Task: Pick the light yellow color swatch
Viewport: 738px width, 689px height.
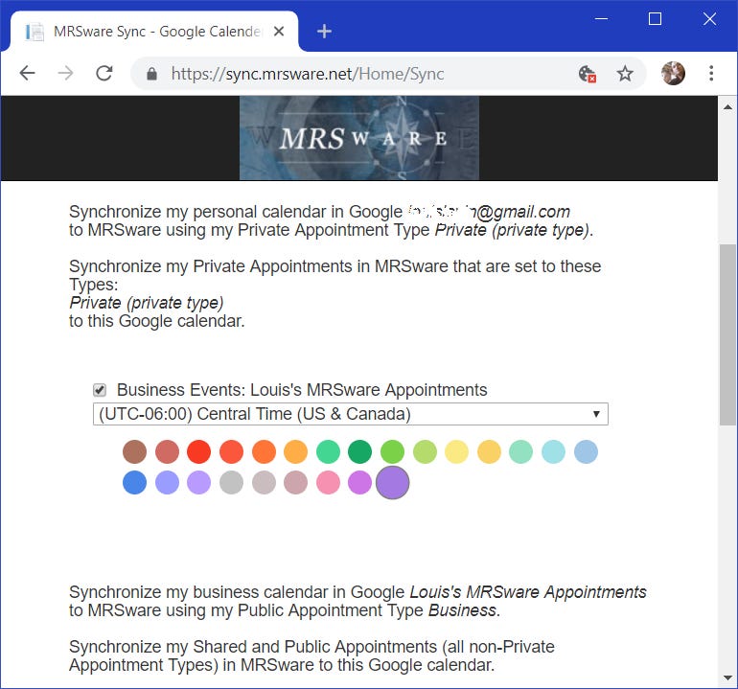Action: pyautogui.click(x=456, y=451)
